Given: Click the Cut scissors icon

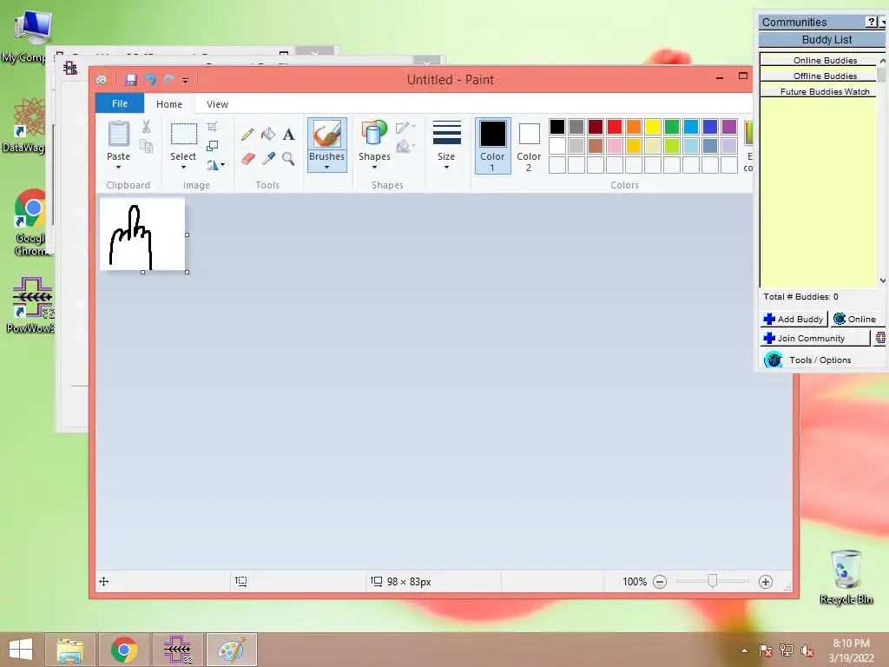Looking at the screenshot, I should click(146, 127).
